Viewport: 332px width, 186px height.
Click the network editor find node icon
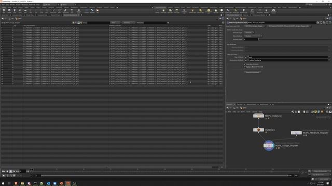(327, 112)
